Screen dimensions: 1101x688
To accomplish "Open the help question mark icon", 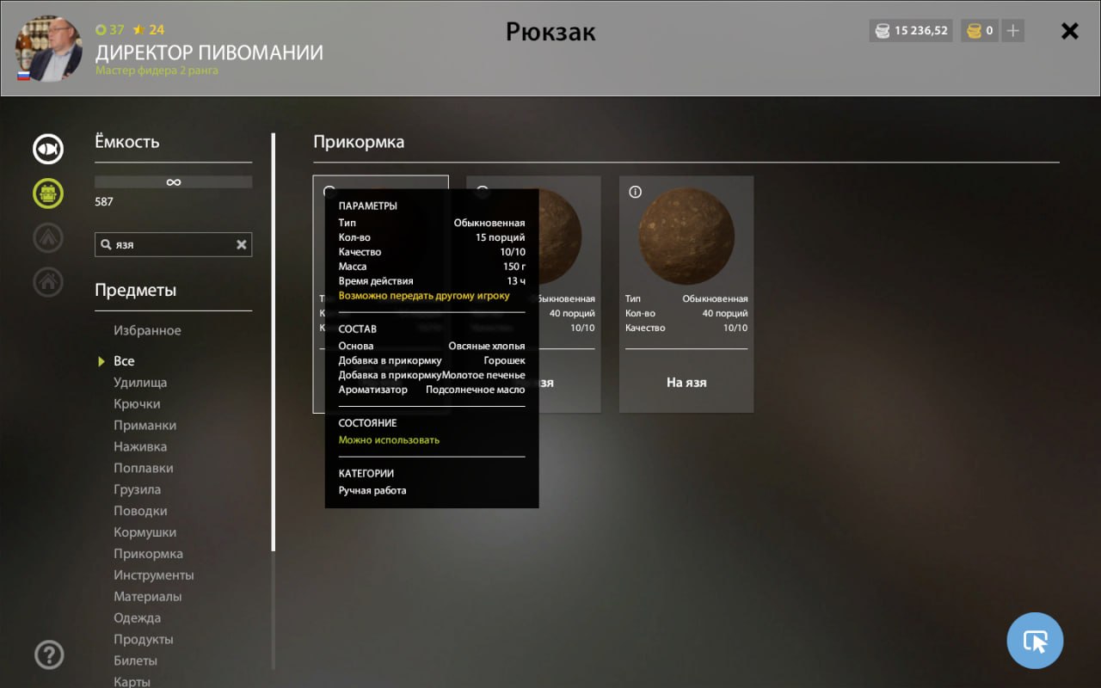I will (x=49, y=655).
